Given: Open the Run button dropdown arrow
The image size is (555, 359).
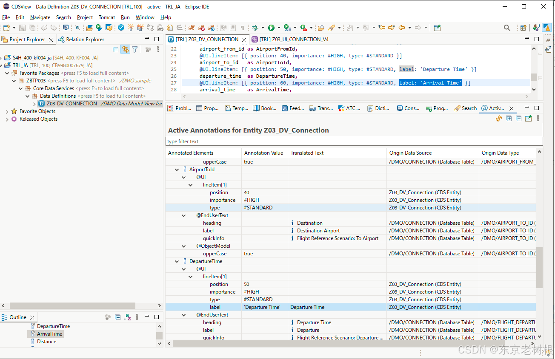Looking at the screenshot, I should (278, 27).
